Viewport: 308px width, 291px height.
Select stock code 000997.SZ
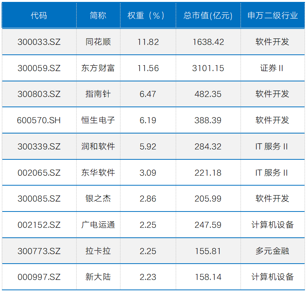39,277
